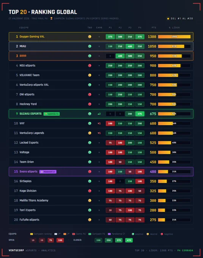Screen dimensions: 203x258
Task: Click the TOP 20 · RANKING GLOBAL title
Action: (x=43, y=12)
